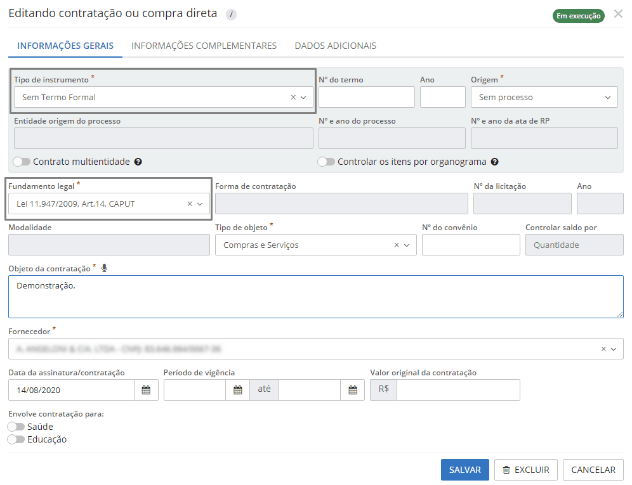Turn on the Educação switch

[x=16, y=439]
